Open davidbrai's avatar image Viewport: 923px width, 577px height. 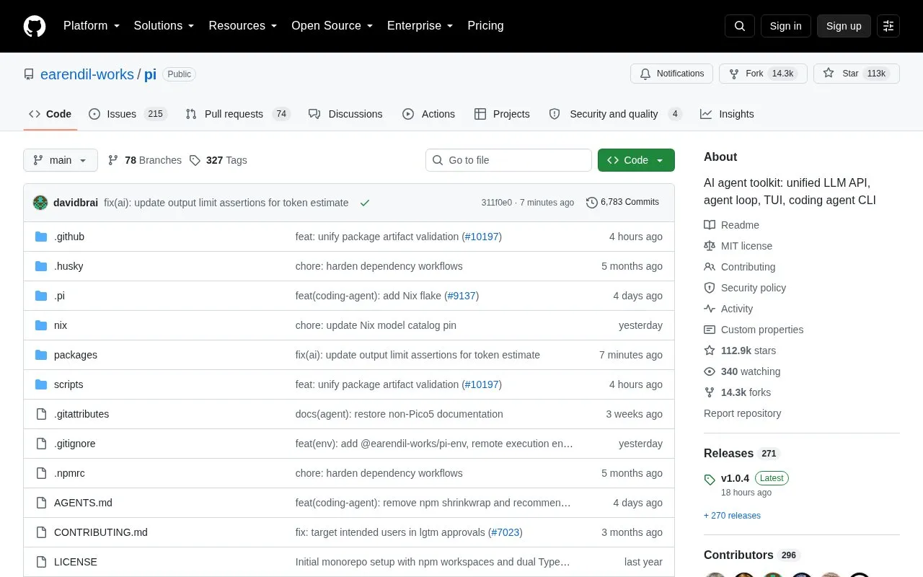[x=40, y=203]
